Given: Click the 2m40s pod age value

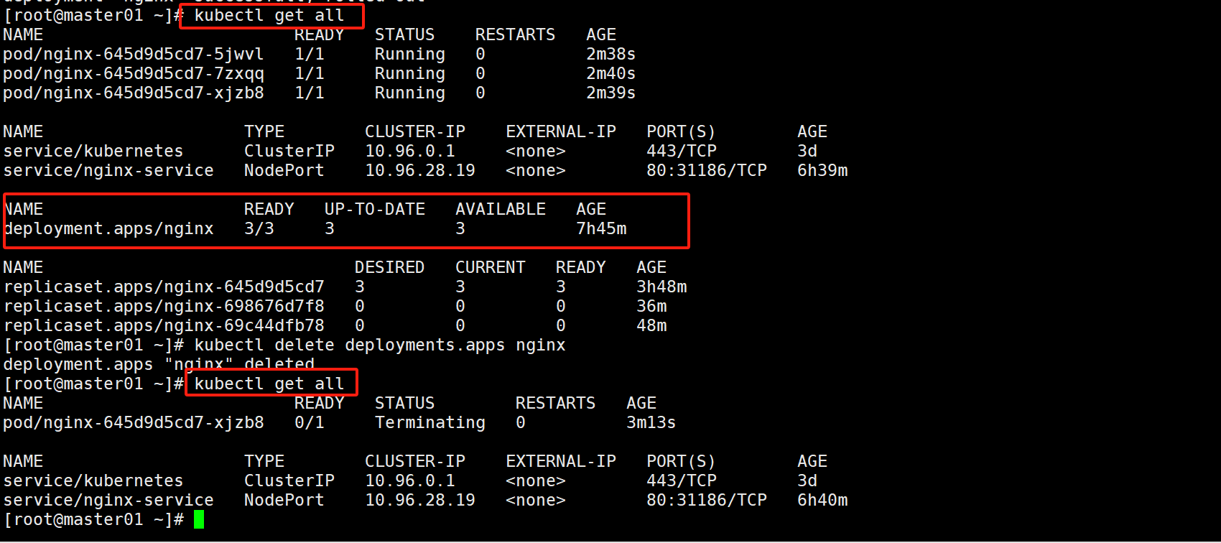Looking at the screenshot, I should (x=610, y=74).
